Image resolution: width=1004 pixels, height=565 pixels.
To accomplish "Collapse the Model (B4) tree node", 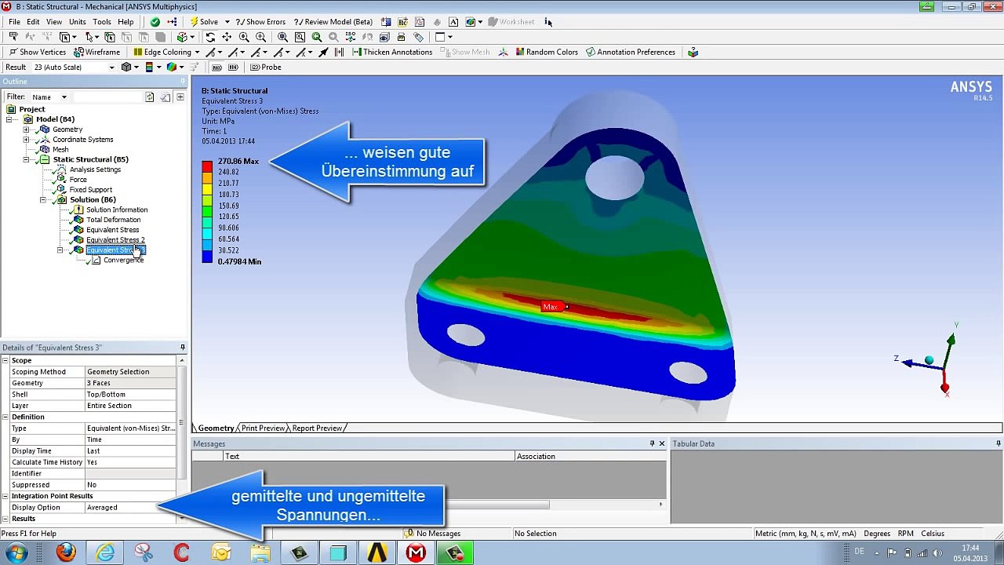I will [x=9, y=119].
